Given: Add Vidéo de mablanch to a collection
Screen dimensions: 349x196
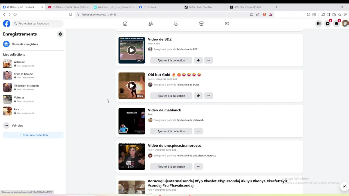Looking at the screenshot, I should pos(171,131).
